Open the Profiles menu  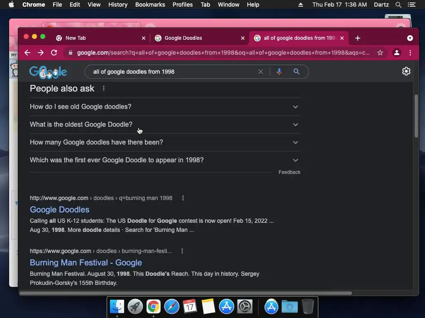(x=183, y=5)
